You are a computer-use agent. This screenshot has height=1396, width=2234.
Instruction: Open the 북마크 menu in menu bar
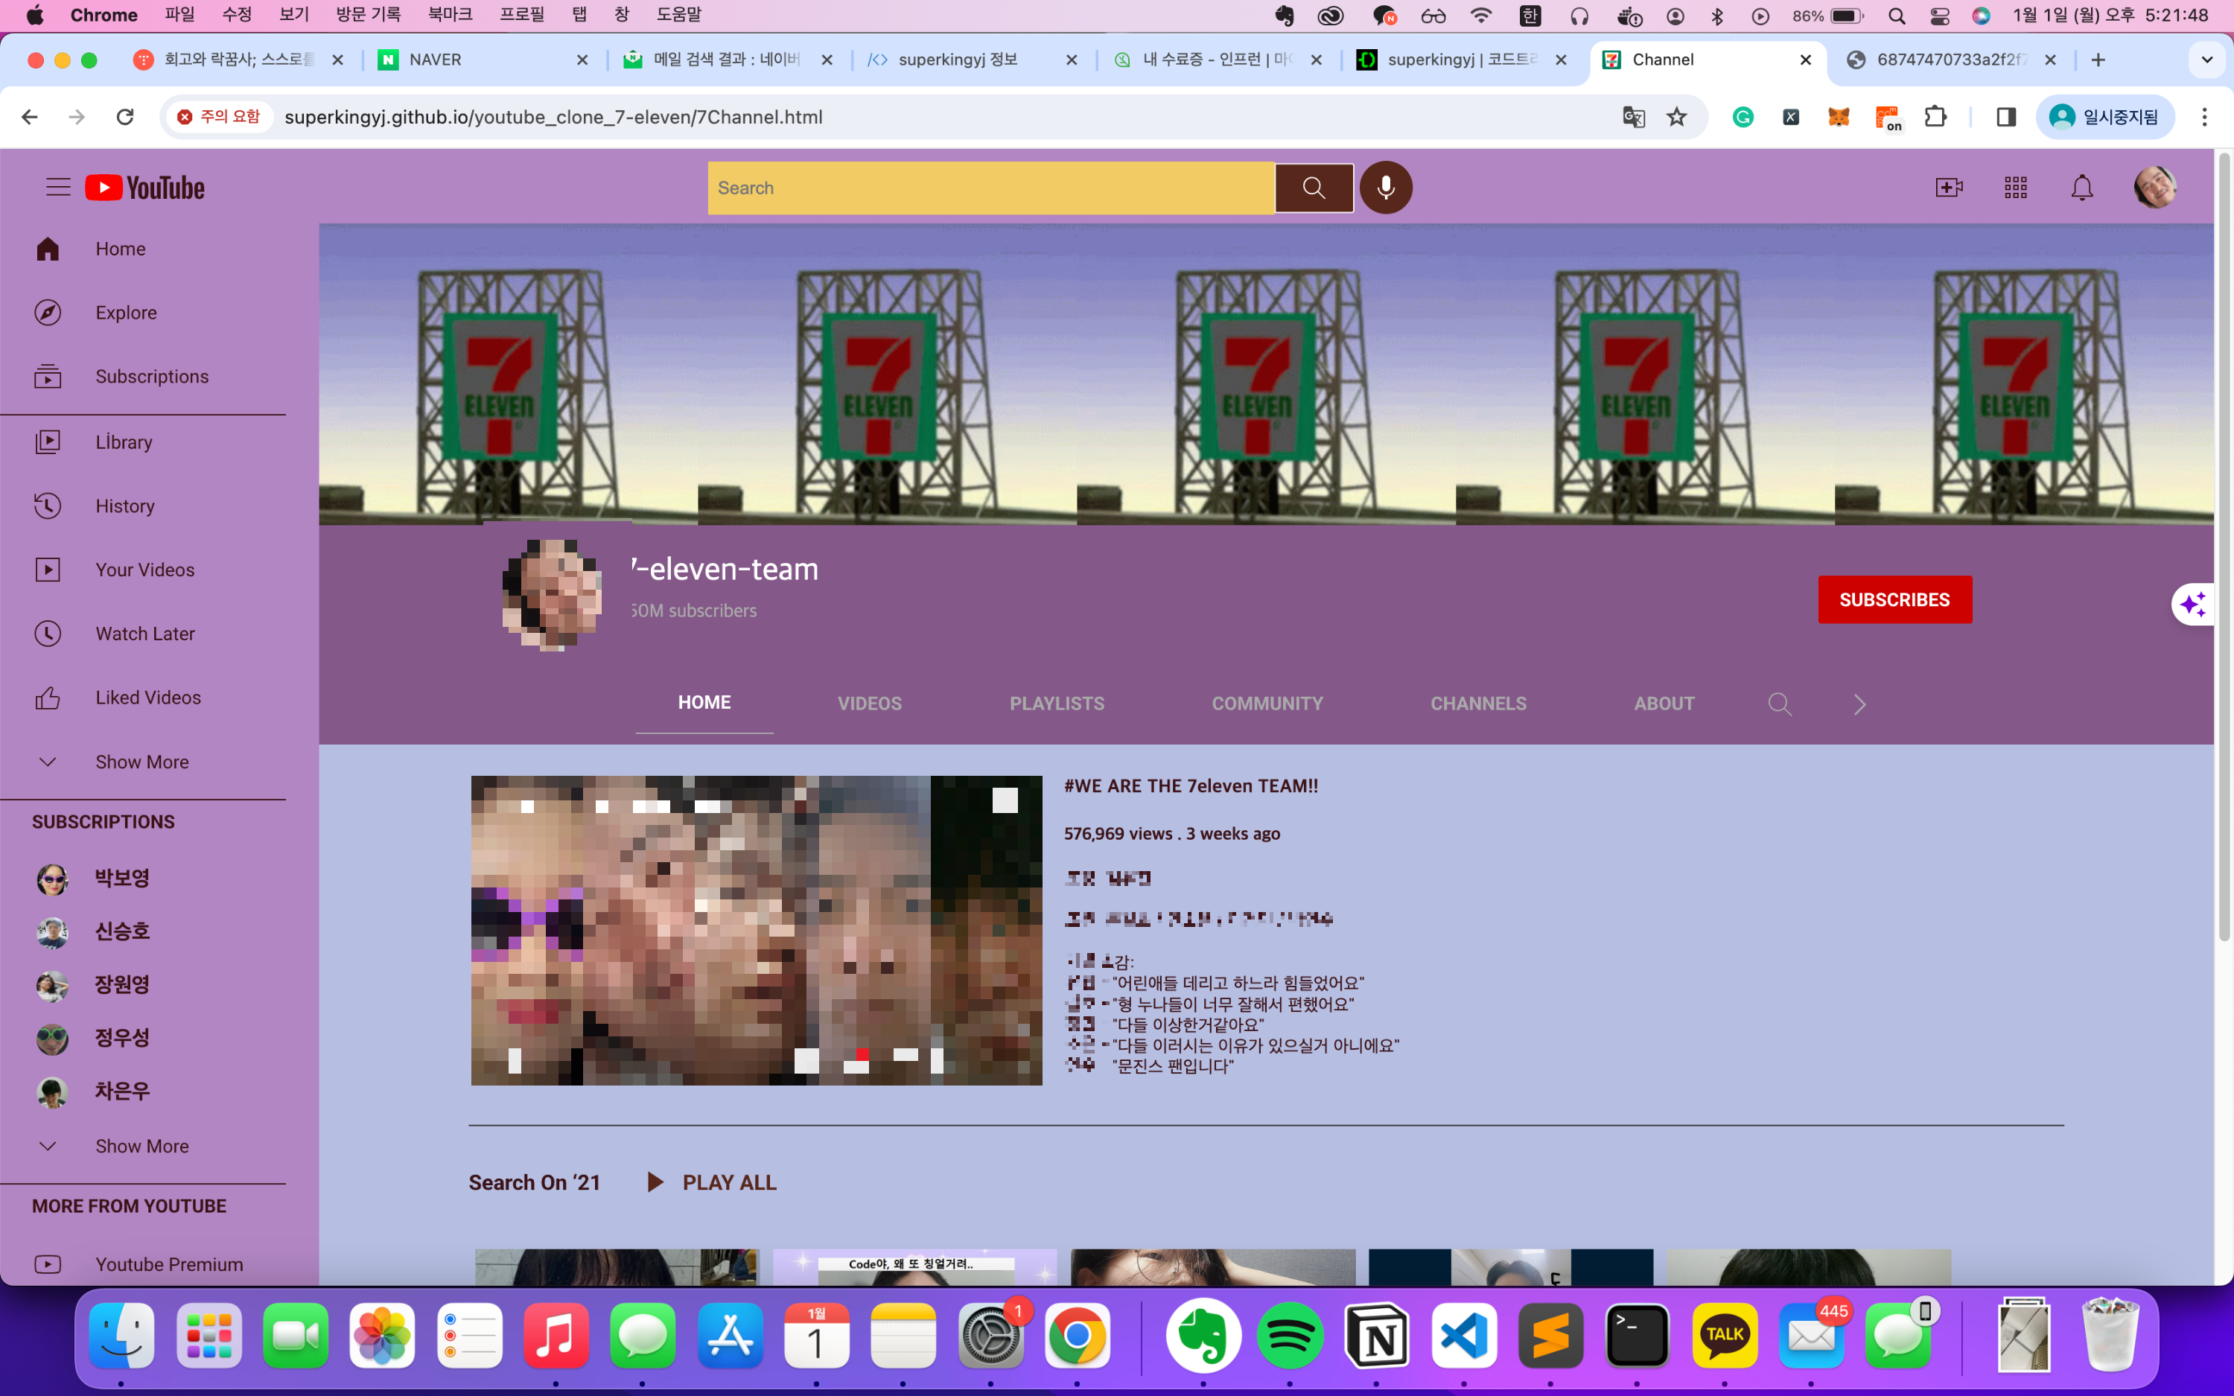click(450, 15)
